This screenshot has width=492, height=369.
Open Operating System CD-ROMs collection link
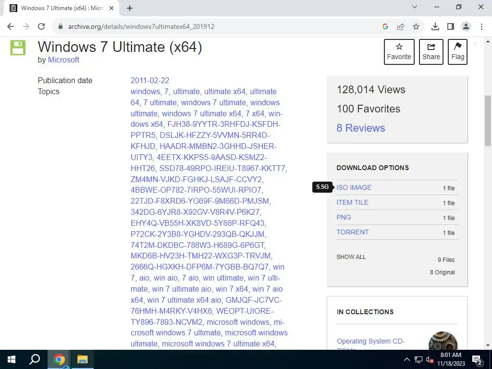370,344
